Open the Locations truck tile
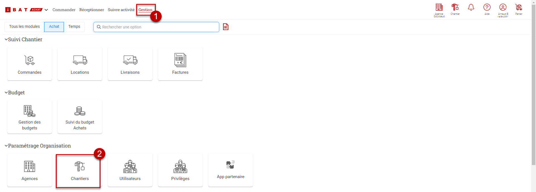This screenshot has height=192, width=536. pos(80,64)
